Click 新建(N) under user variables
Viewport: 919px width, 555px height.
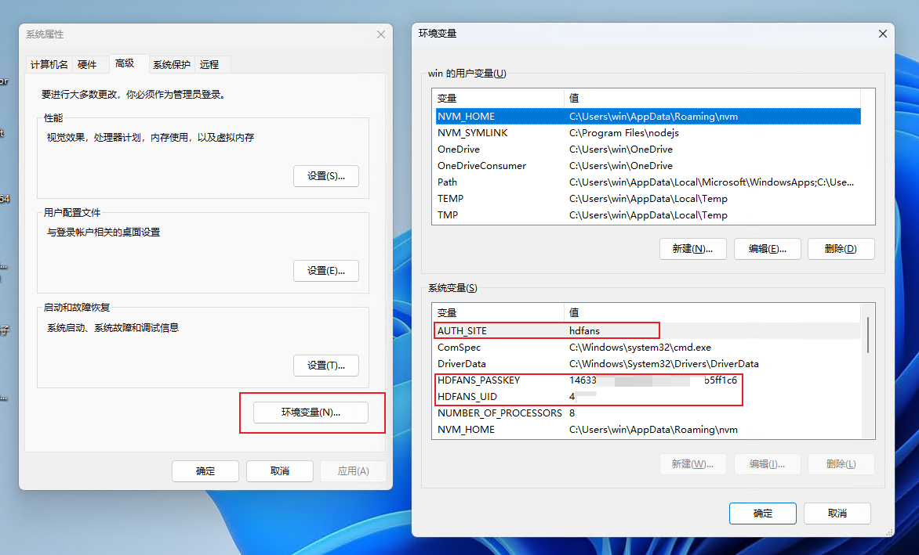pyautogui.click(x=692, y=249)
